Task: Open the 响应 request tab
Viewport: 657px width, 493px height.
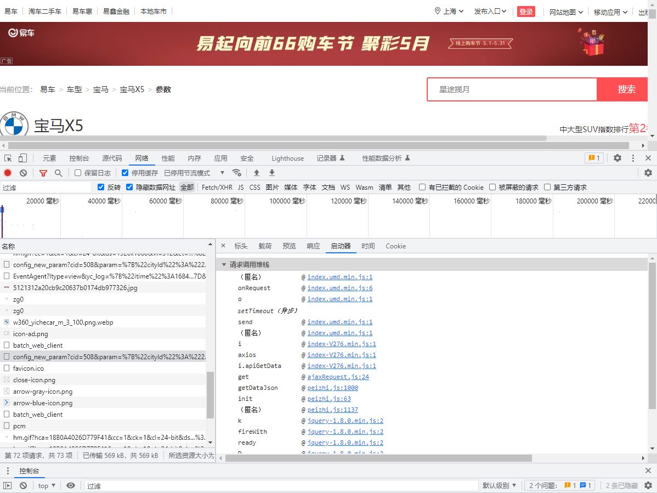Action: click(x=313, y=246)
